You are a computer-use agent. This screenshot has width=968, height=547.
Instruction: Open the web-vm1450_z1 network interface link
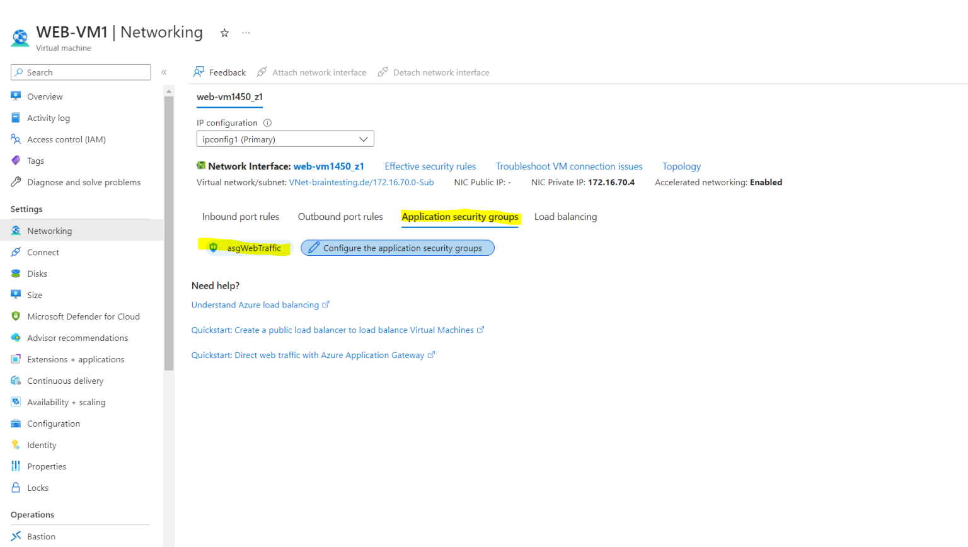[329, 166]
